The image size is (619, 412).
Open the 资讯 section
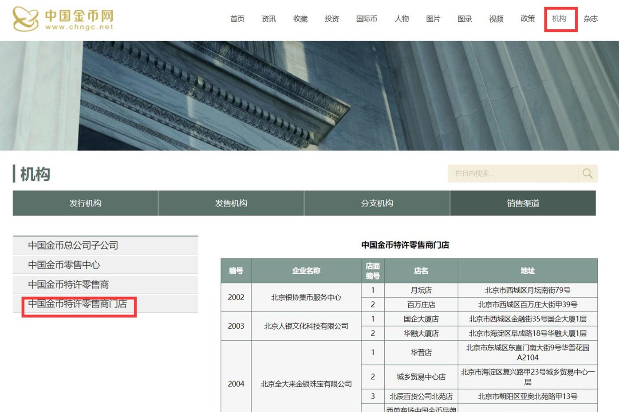tap(268, 19)
